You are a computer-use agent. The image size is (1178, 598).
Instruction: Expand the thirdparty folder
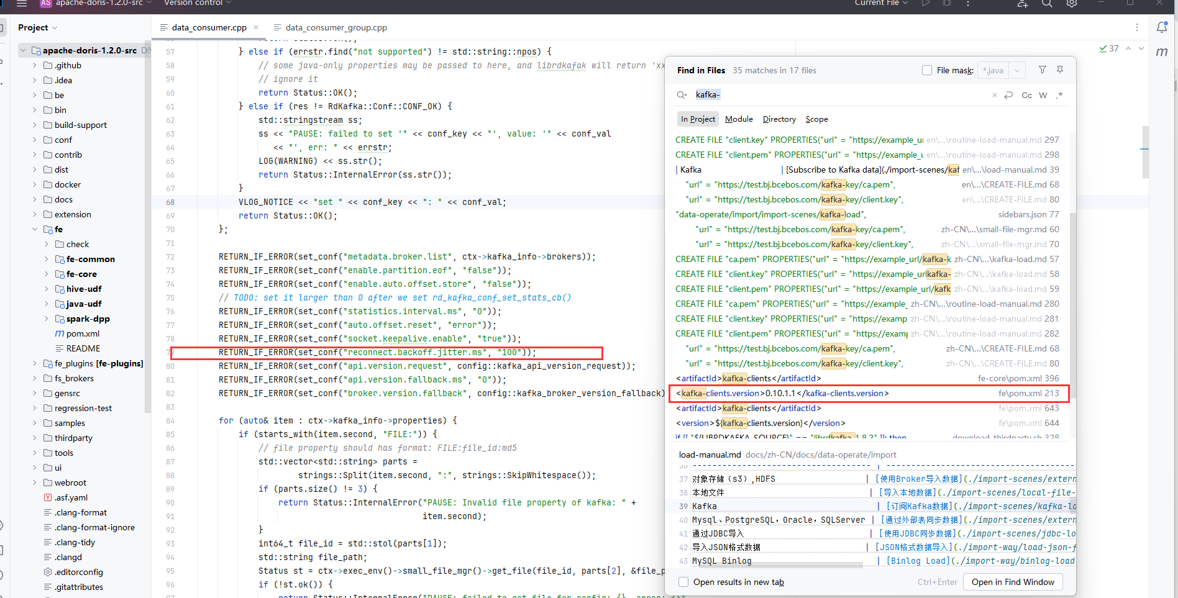coord(35,438)
